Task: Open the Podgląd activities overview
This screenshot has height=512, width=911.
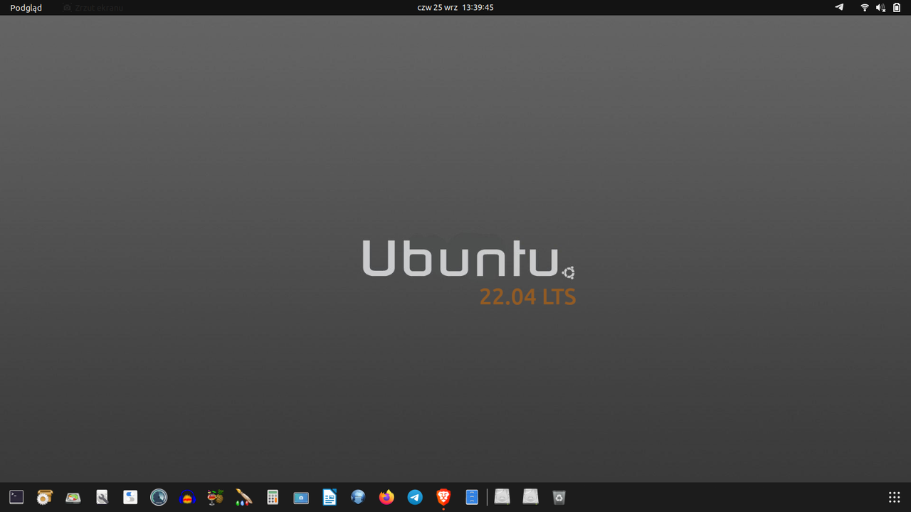Action: pos(26,8)
